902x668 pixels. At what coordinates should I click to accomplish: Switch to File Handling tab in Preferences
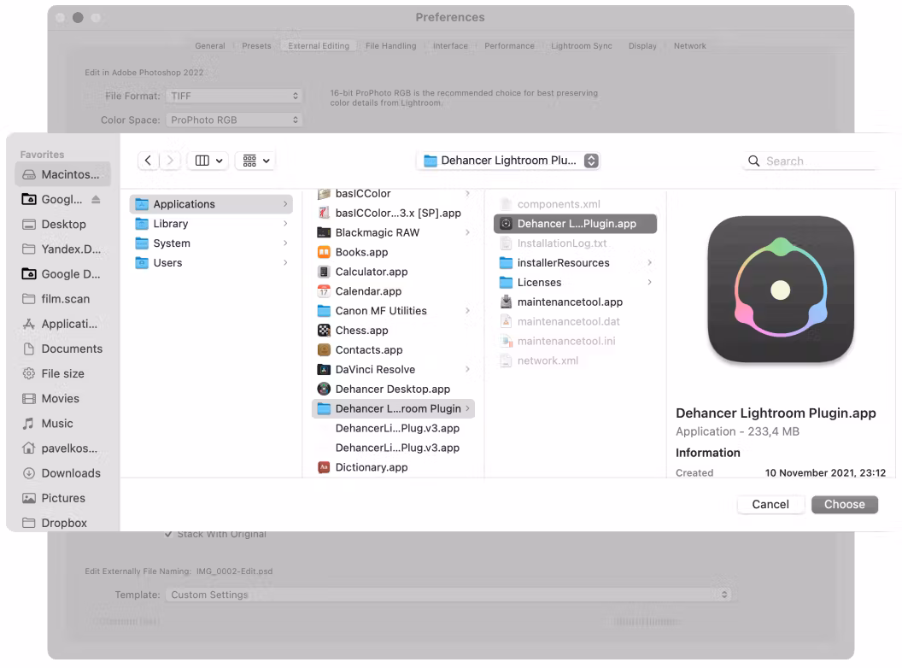tap(390, 46)
